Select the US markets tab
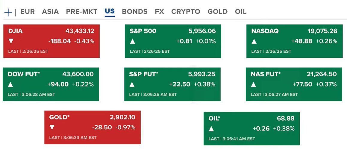 coord(110,12)
